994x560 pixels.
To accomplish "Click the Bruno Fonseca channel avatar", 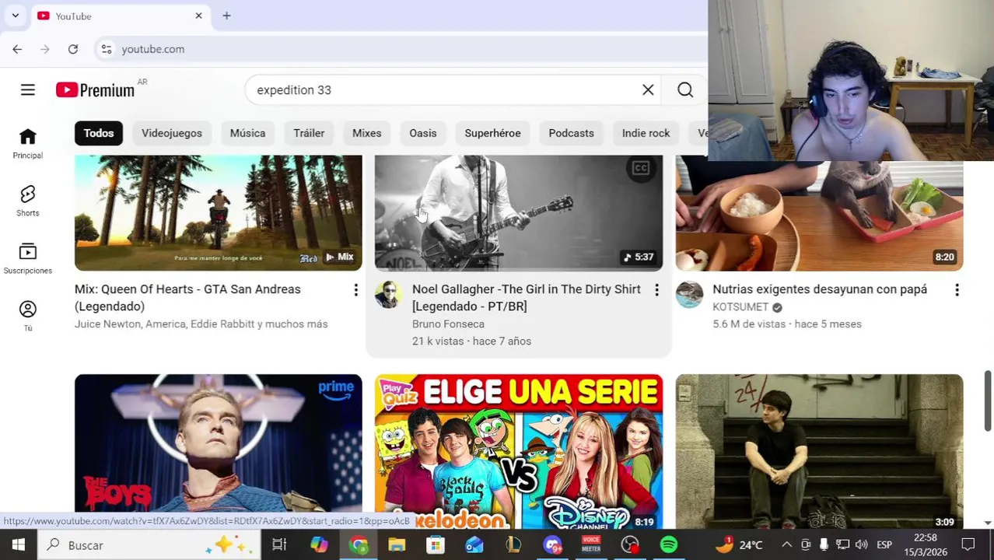I will pyautogui.click(x=388, y=295).
